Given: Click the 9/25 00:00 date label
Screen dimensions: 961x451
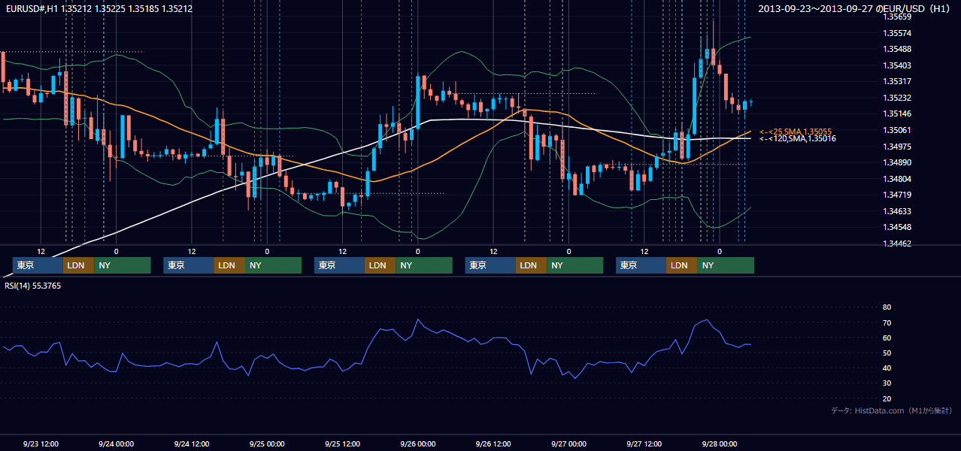Looking at the screenshot, I should [267, 443].
